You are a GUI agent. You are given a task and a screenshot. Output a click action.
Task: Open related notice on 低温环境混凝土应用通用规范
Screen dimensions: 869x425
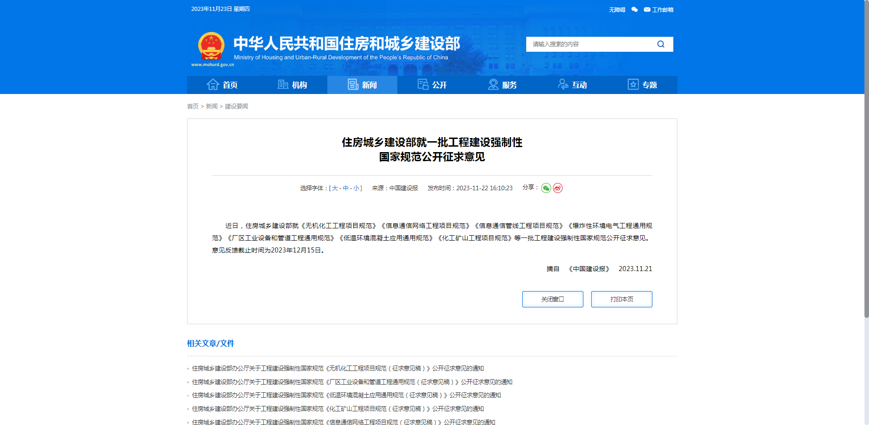click(x=346, y=395)
